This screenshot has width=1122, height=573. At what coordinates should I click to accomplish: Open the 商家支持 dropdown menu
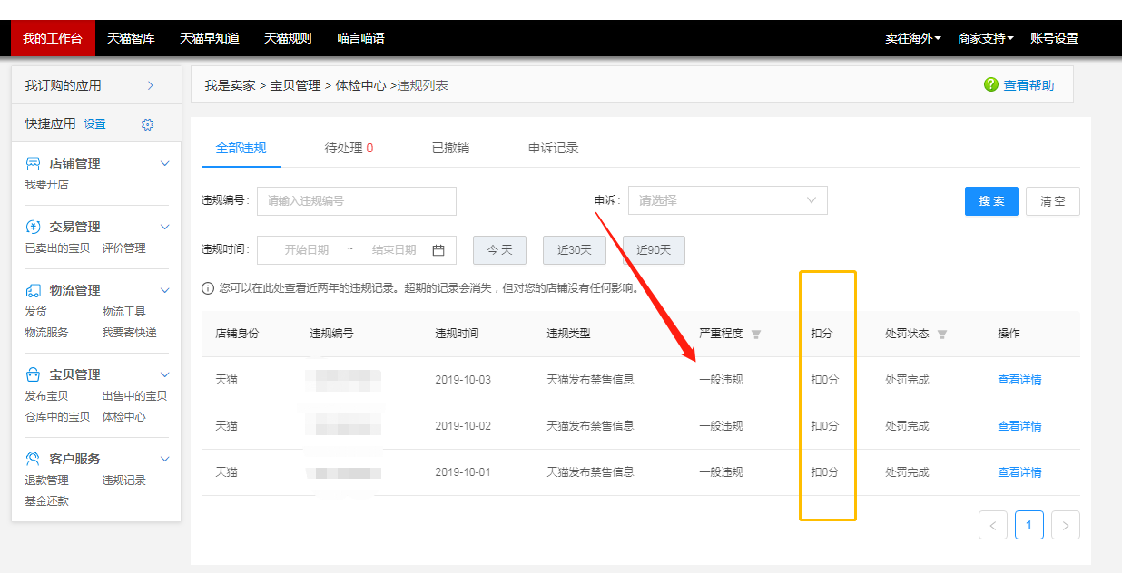(x=986, y=38)
